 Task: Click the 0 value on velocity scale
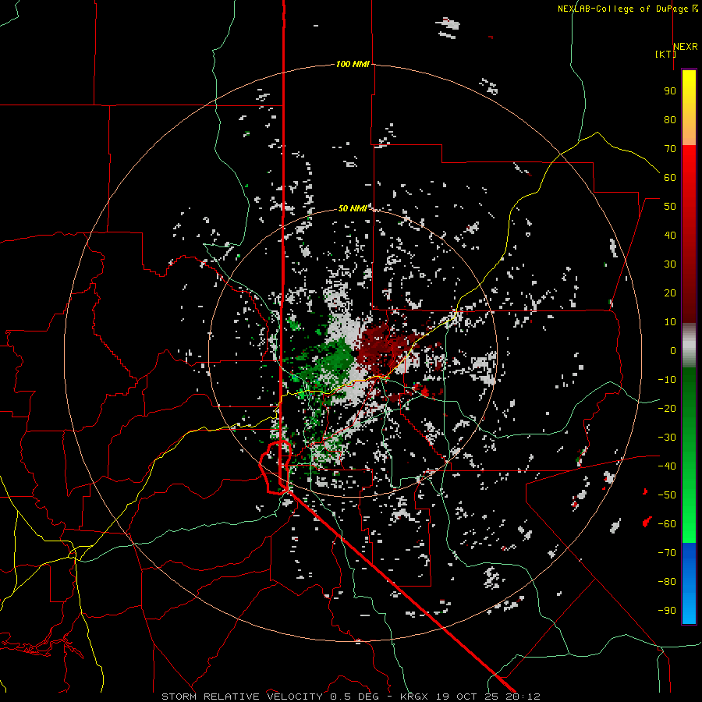point(673,351)
